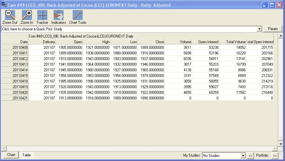The height and width of the screenshot is (161, 285).
Task: Go to previous portfolio item with << button
Action: click(x=251, y=156)
